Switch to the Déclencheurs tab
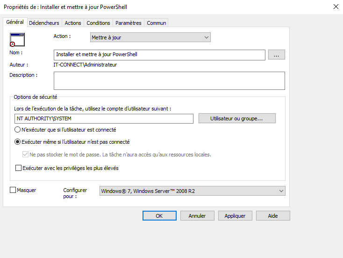The height and width of the screenshot is (258, 343). click(x=44, y=23)
